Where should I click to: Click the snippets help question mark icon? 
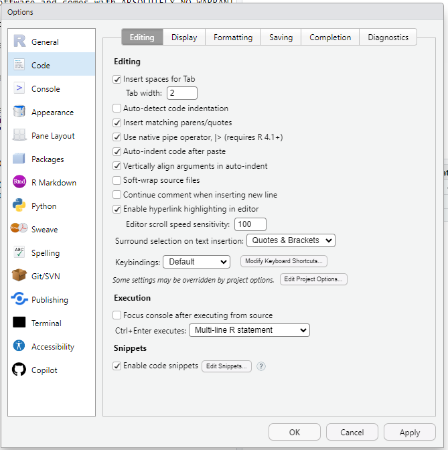tap(261, 366)
